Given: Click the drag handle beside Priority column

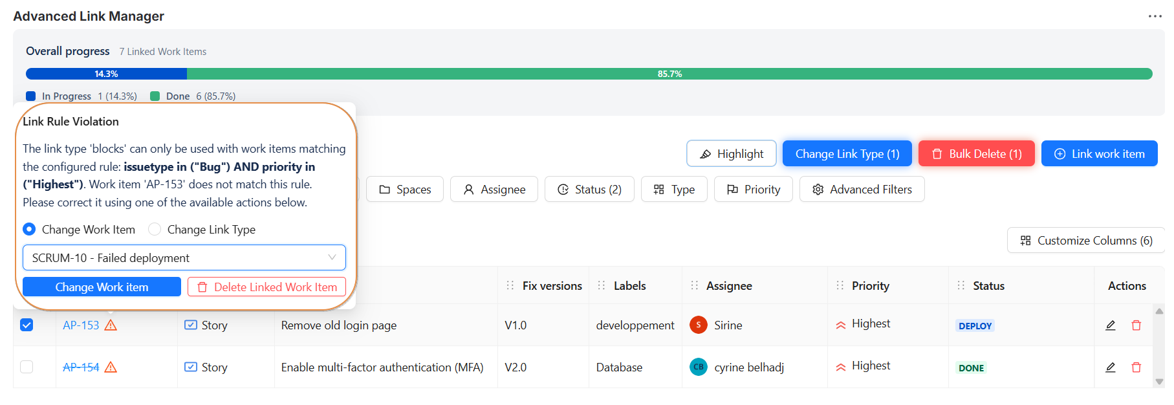Looking at the screenshot, I should (x=840, y=286).
